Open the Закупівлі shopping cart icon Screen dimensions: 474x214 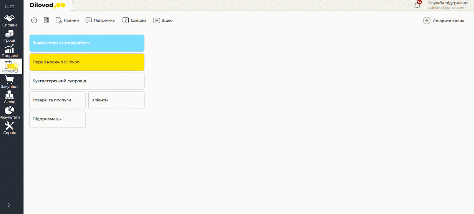[x=10, y=82]
